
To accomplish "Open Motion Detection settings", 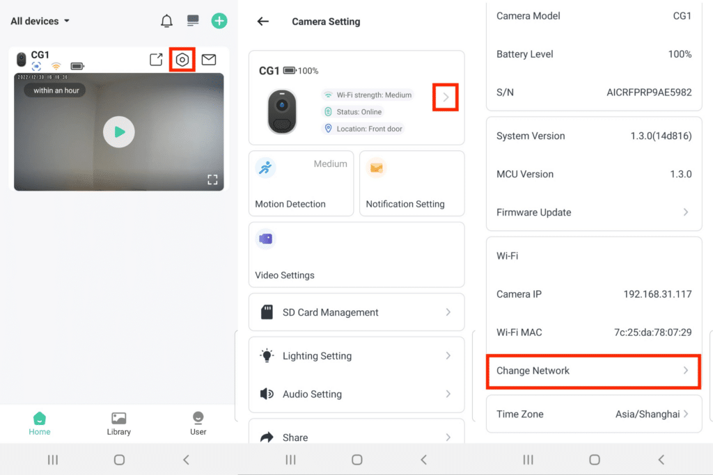I will click(x=301, y=184).
